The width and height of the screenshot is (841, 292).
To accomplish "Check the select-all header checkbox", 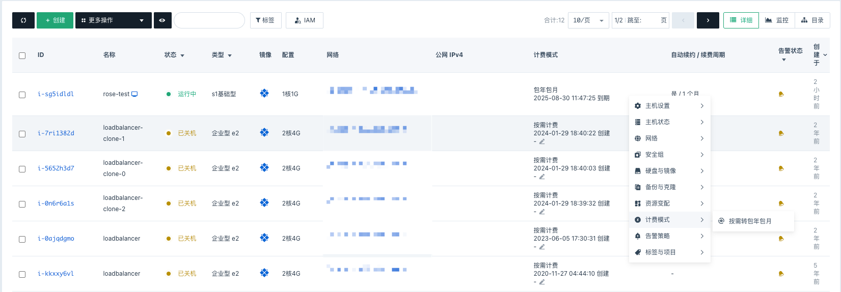I will click(22, 55).
